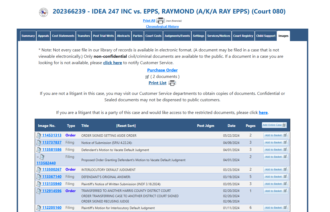The image size is (330, 212).
Task: Click 'click here' to notify Customer Service
Action: pos(112,63)
